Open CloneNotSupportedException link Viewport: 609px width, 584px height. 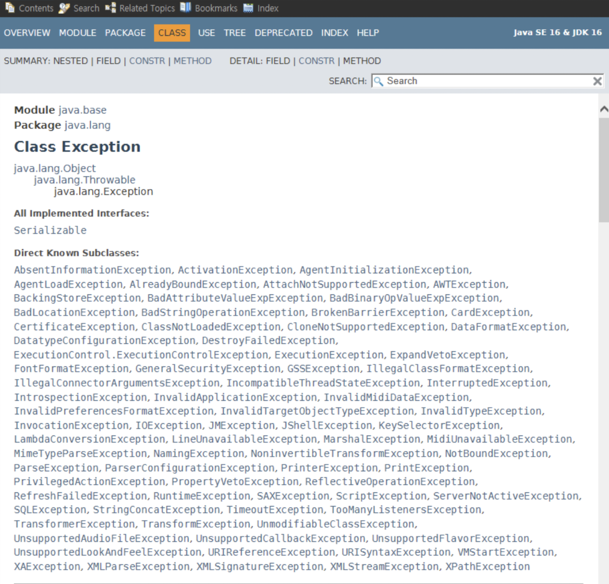click(366, 327)
